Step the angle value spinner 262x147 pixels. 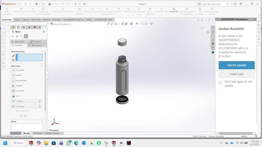[40, 106]
